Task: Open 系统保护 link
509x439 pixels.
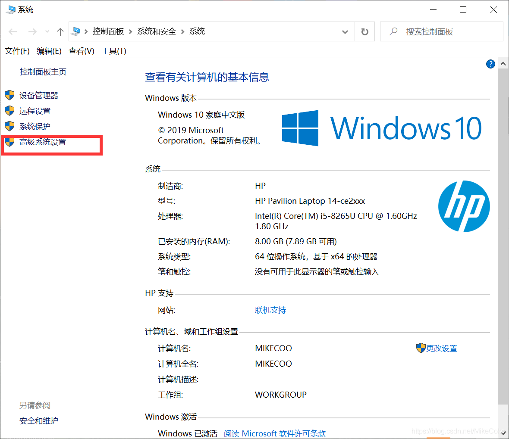Action: click(x=35, y=126)
